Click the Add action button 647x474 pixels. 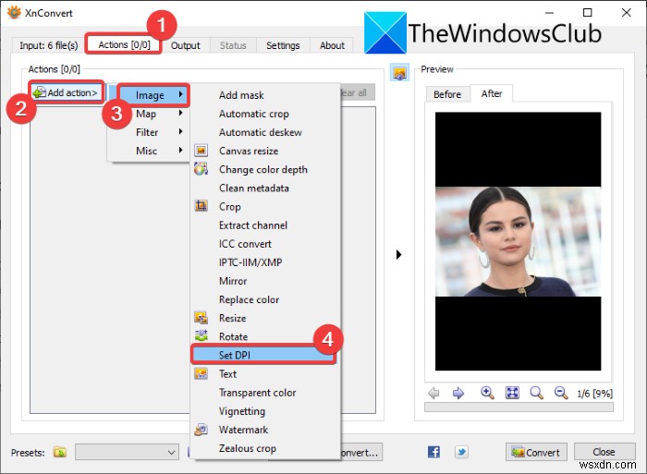(67, 92)
